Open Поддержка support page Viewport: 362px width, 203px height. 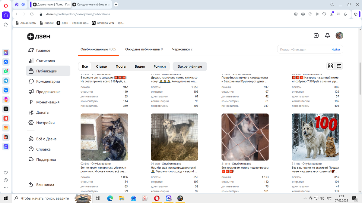[x=46, y=160]
